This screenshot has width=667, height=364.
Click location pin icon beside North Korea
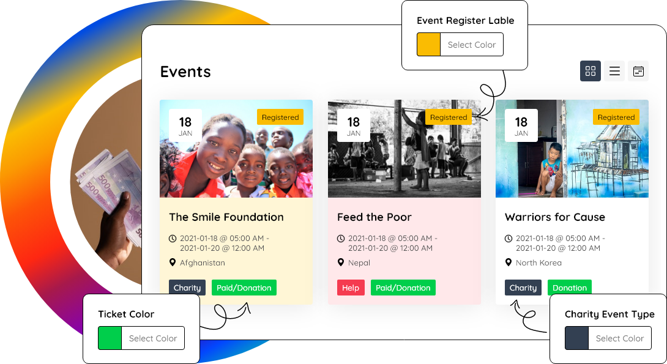(x=509, y=262)
